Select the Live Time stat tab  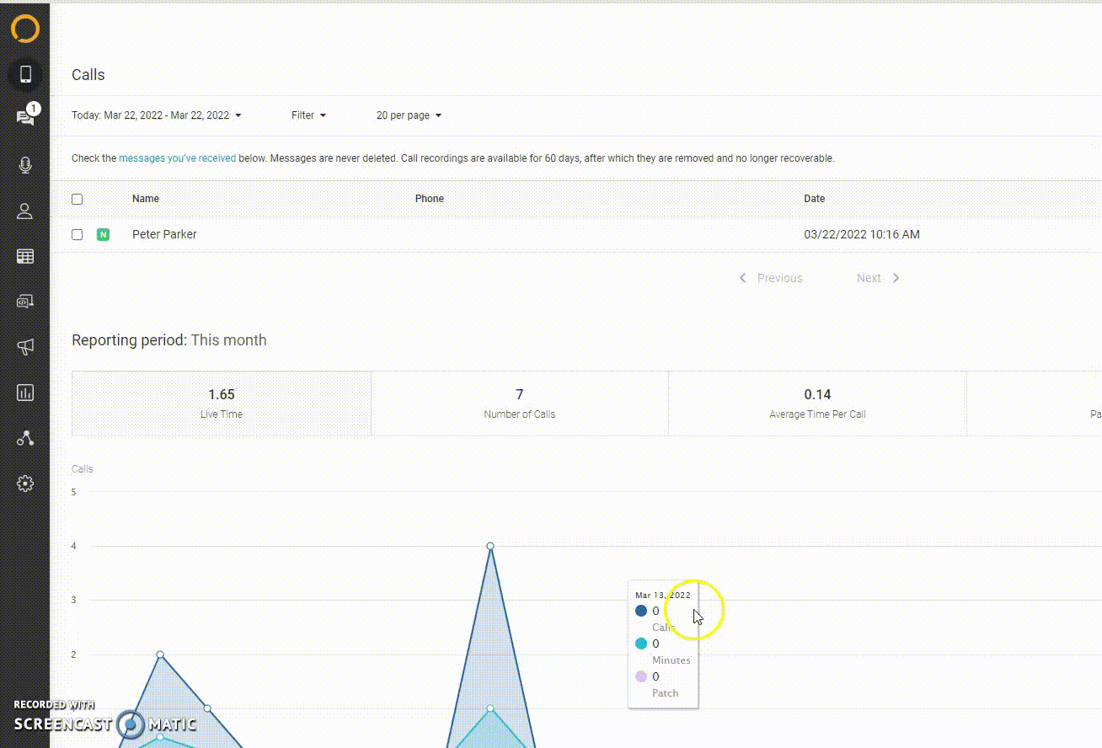coord(222,403)
